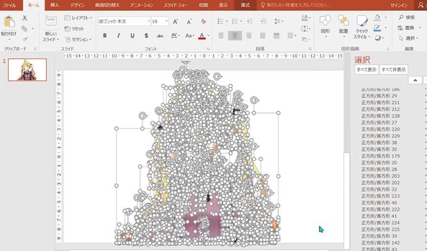Open the Clipboard pane dialog launcher
This screenshot has height=251, width=427.
click(35, 49)
